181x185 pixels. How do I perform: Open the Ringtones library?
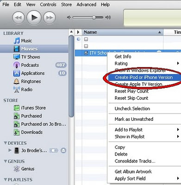[x=31, y=81]
